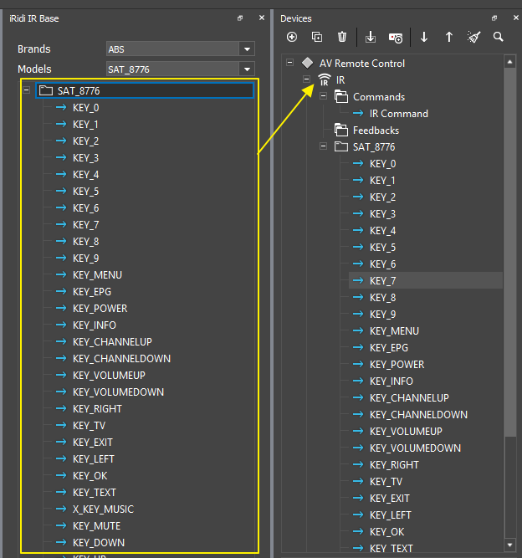Select the IR driver icon node

(325, 80)
